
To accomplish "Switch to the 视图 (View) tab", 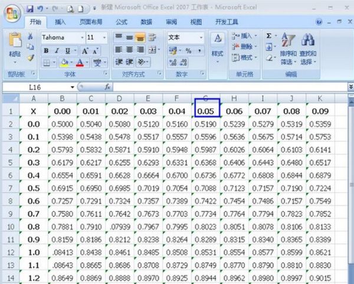I will (196, 22).
